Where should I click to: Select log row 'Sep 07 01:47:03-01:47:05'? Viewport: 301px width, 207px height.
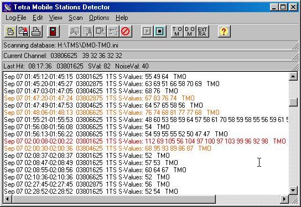pyautogui.click(x=91, y=91)
